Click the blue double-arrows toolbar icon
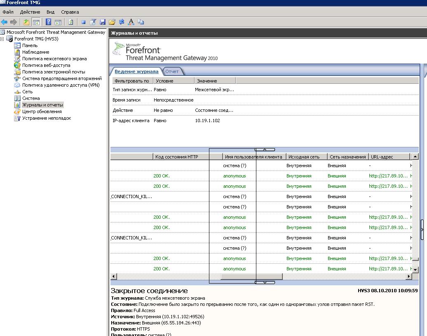This screenshot has height=336, width=427. [122, 22]
